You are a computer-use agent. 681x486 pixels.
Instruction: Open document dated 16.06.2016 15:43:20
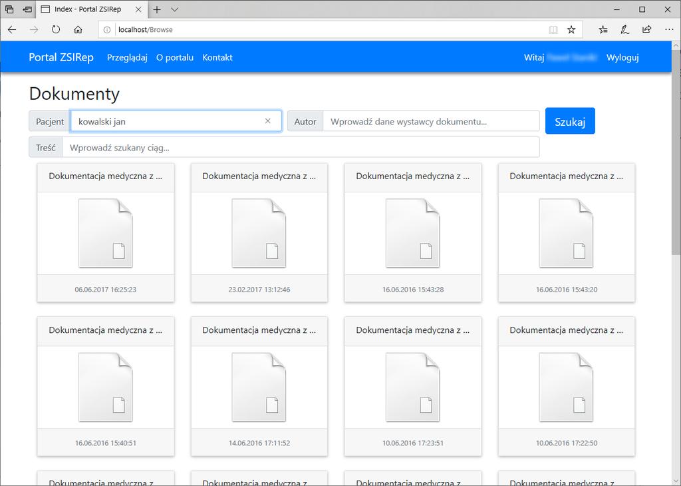click(x=566, y=233)
